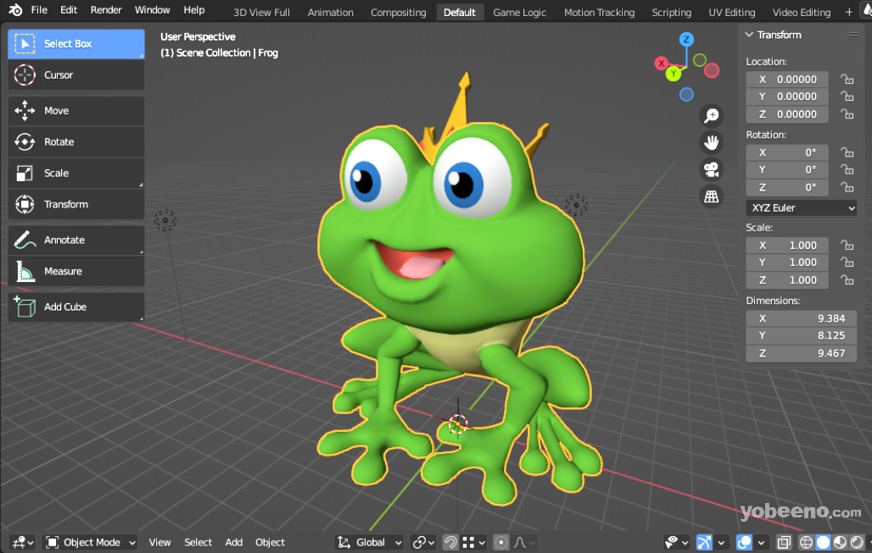Select the Transform tool in toolbar
Screen dimensions: 872x553
click(76, 204)
